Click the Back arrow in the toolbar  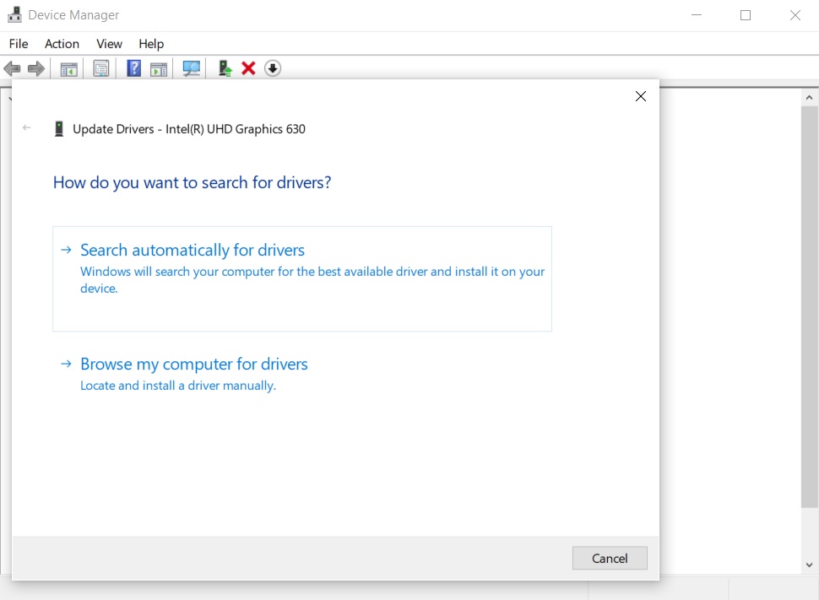point(12,68)
